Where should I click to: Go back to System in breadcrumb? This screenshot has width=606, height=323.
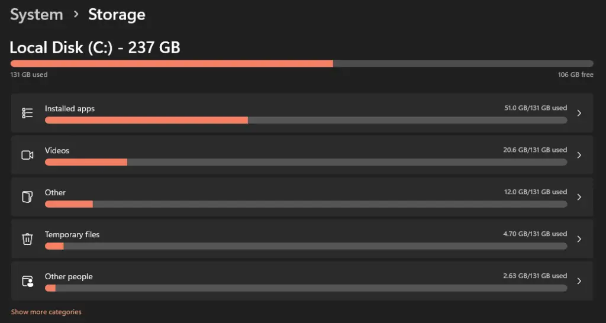click(x=36, y=15)
